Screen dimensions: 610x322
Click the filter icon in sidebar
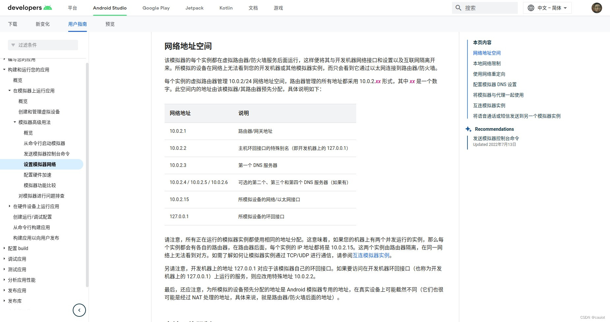click(13, 45)
